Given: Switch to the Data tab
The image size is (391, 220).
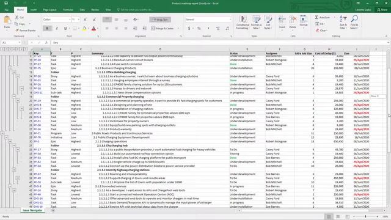Looking at the screenshot, I should [x=82, y=10].
